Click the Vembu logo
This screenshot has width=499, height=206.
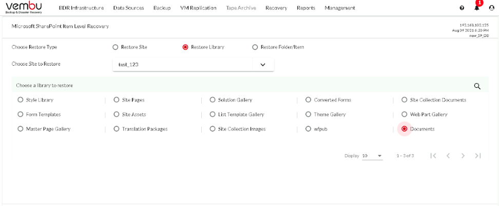24,8
